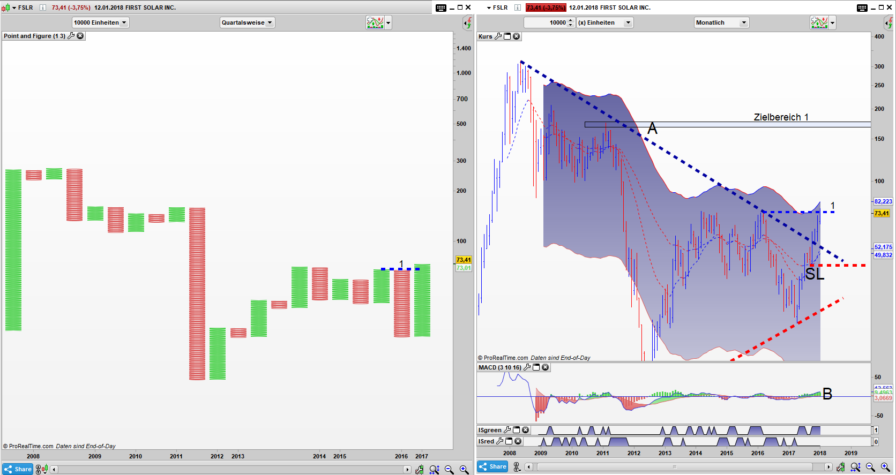Image resolution: width=896 pixels, height=475 pixels.
Task: Open the Quartalsweise timeframe dropdown
Action: point(247,22)
